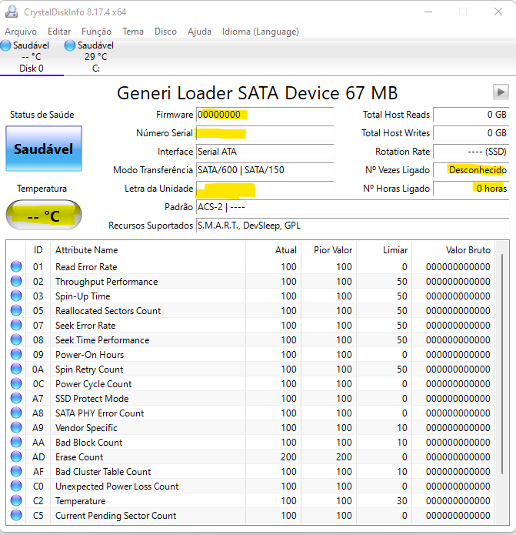Screen dimensions: 516x535
Task: Open the Idioma (Language) menu
Action: (261, 32)
